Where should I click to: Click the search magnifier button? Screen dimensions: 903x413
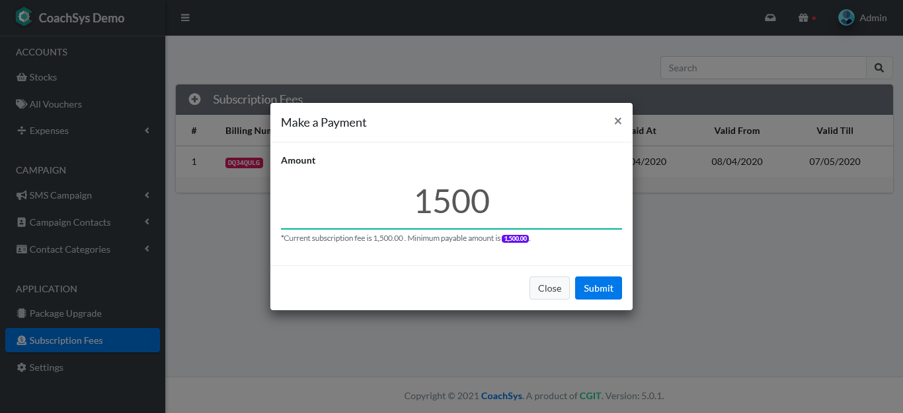point(879,68)
